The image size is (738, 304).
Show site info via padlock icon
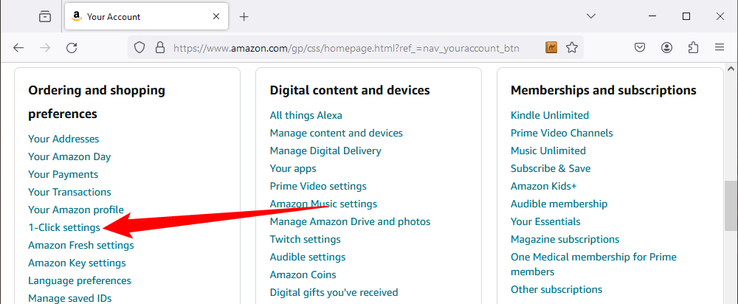click(159, 48)
